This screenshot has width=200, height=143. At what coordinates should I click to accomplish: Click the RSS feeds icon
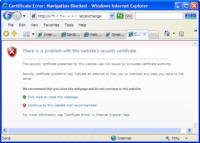pyautogui.click(x=181, y=34)
